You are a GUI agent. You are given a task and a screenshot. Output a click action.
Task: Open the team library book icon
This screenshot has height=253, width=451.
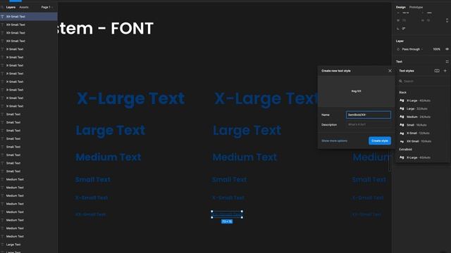[437, 71]
